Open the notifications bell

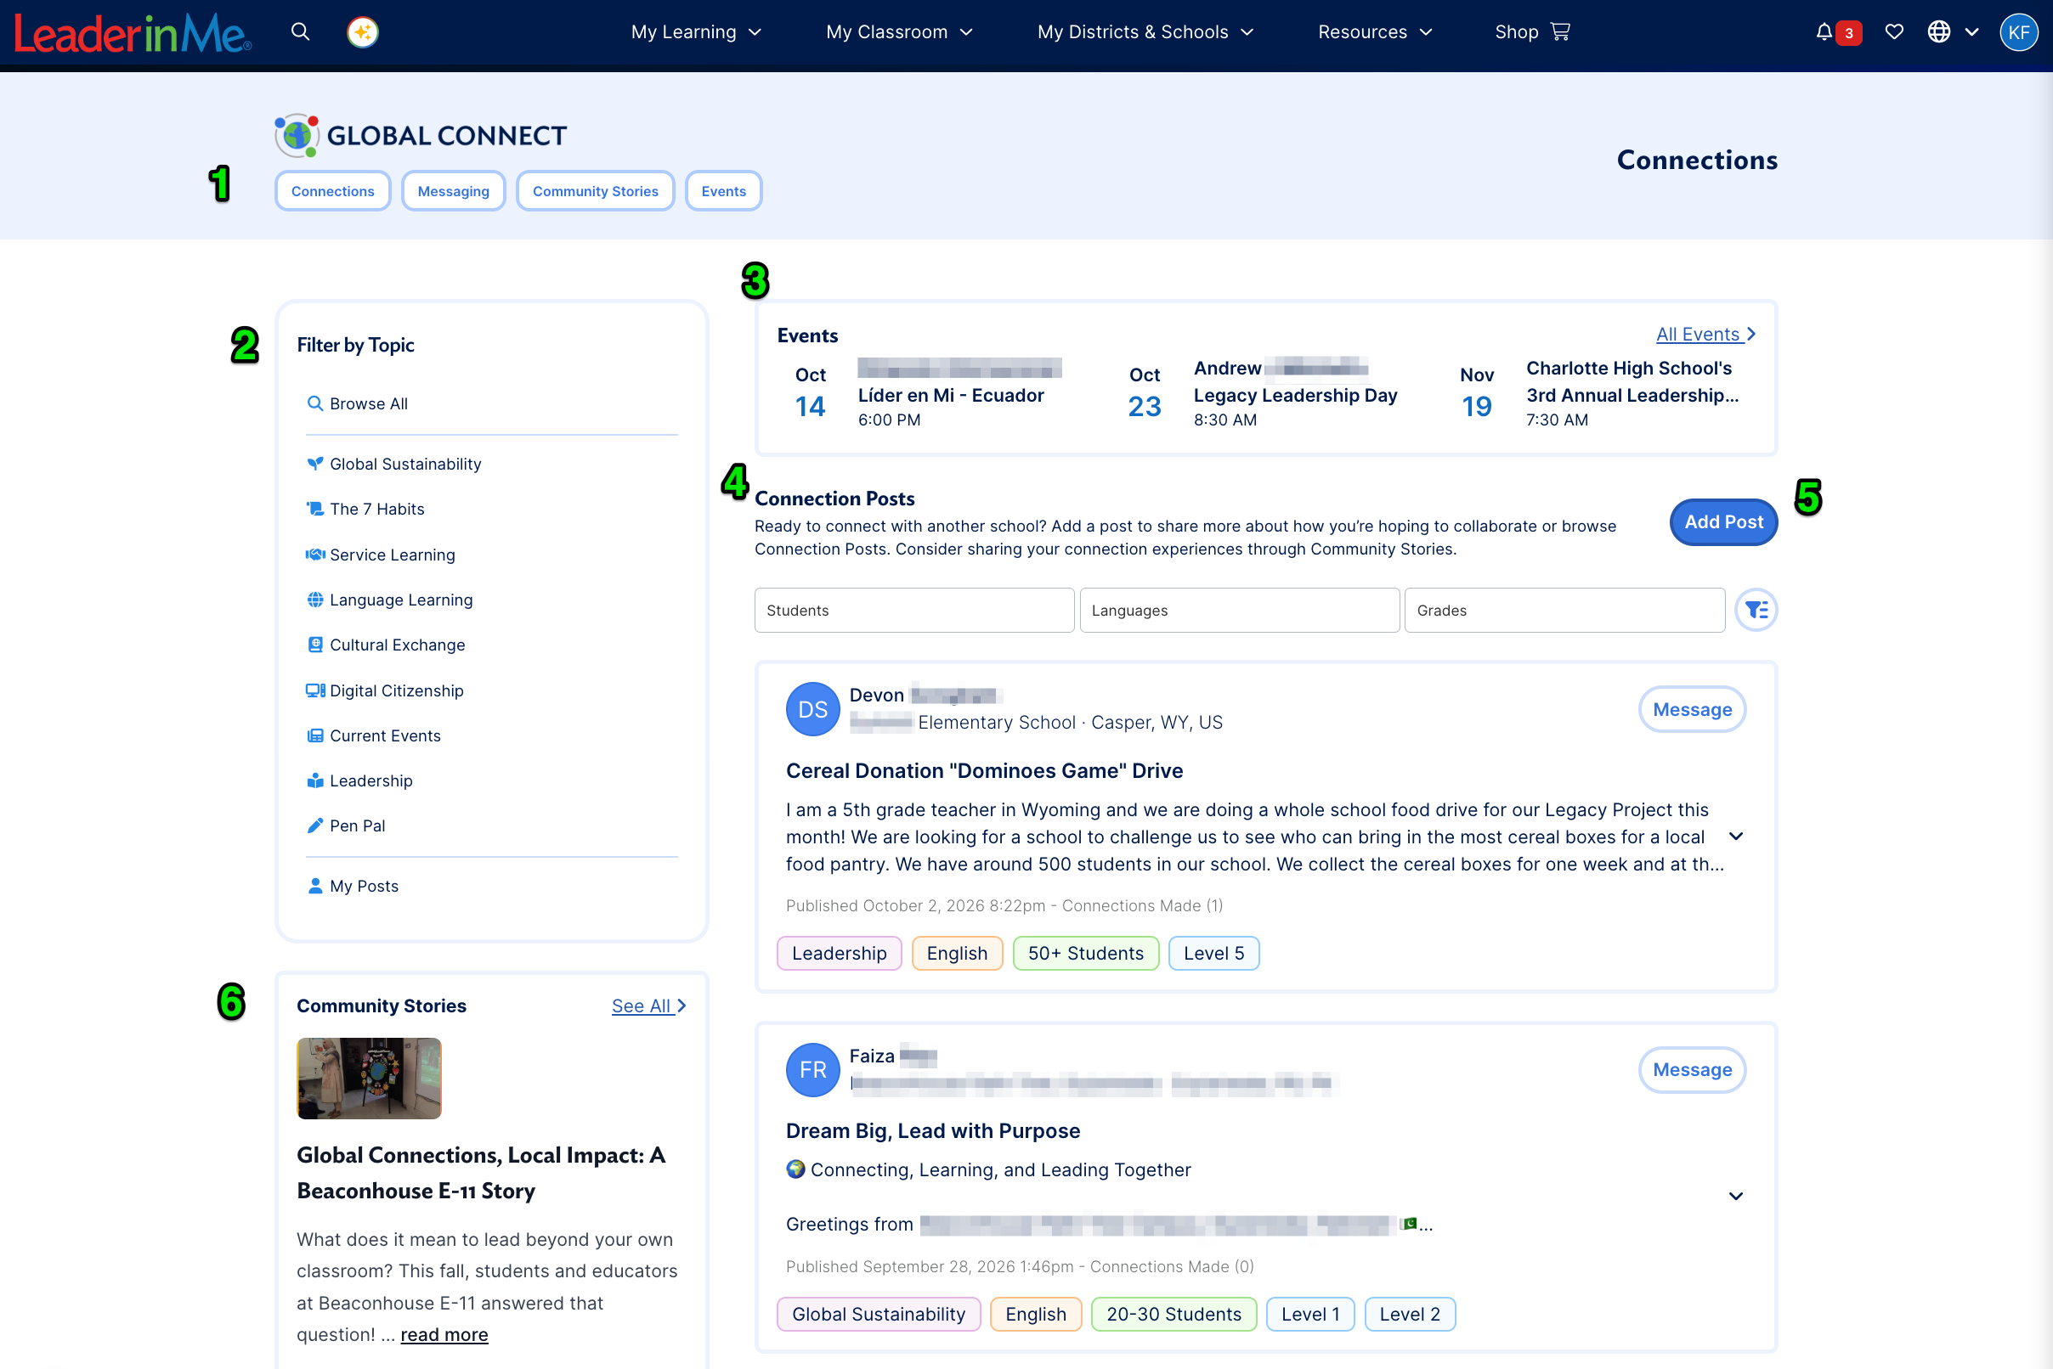click(x=1824, y=32)
